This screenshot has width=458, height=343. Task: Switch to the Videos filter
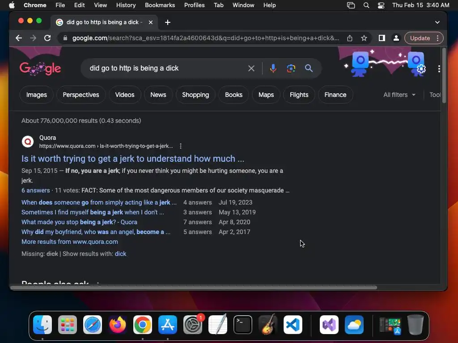(125, 95)
